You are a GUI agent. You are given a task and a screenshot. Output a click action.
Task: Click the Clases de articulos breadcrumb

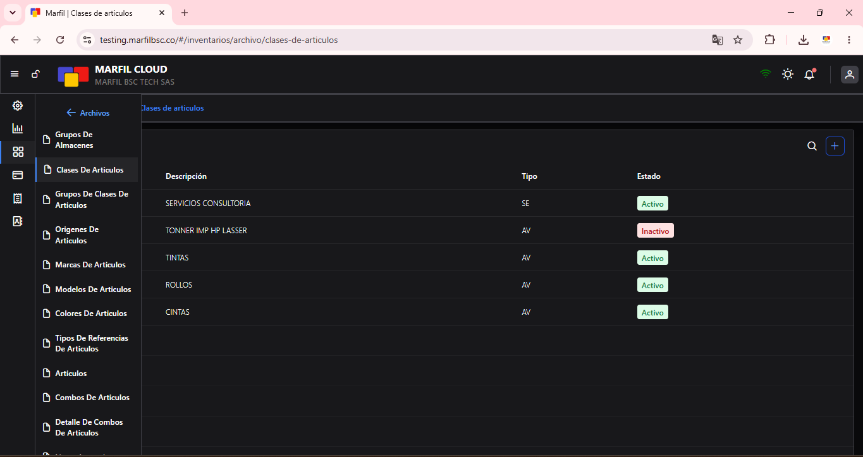172,108
